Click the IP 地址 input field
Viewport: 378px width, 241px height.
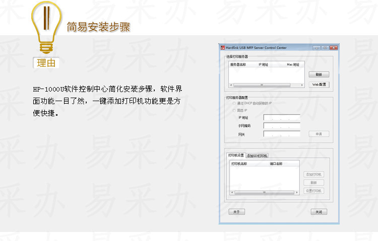click(282, 117)
